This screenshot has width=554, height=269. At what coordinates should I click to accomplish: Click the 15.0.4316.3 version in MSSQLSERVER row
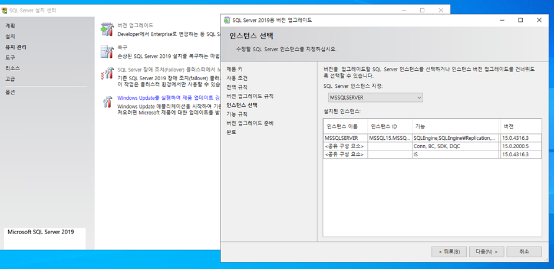coord(521,138)
